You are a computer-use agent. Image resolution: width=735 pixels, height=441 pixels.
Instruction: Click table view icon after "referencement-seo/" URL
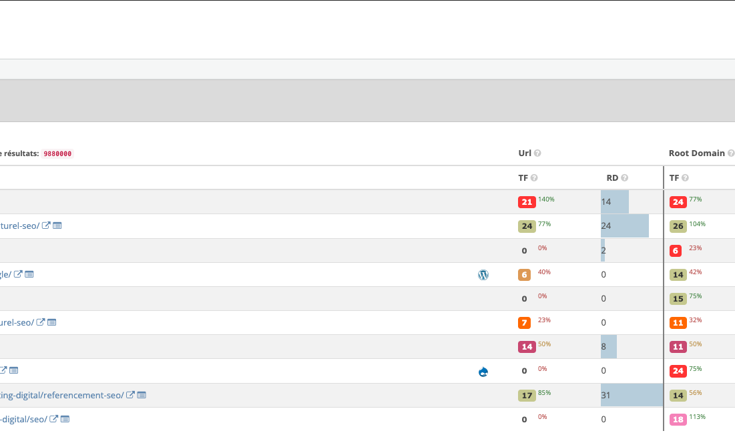coord(142,395)
